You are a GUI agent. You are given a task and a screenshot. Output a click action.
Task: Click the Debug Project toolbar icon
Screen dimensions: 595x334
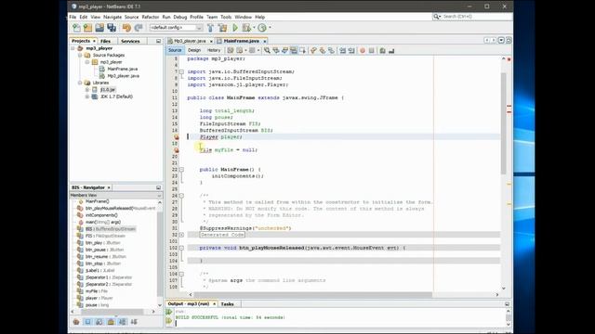(x=246, y=28)
